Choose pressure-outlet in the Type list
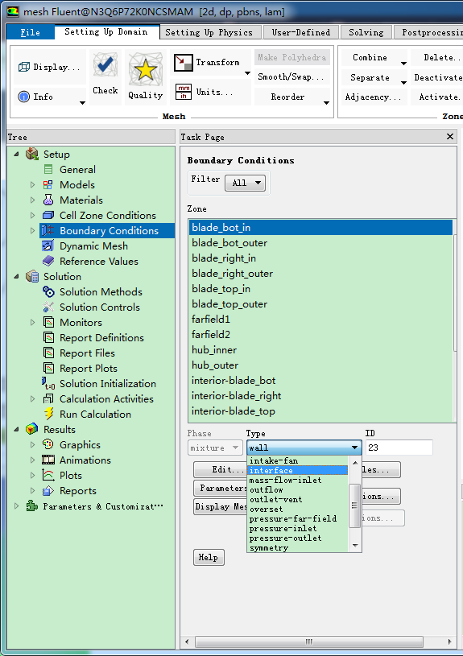The width and height of the screenshot is (463, 656). 298,538
